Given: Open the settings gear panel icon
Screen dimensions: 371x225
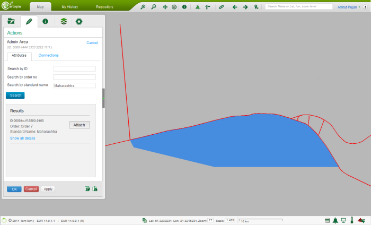Looking at the screenshot, I should click(79, 22).
